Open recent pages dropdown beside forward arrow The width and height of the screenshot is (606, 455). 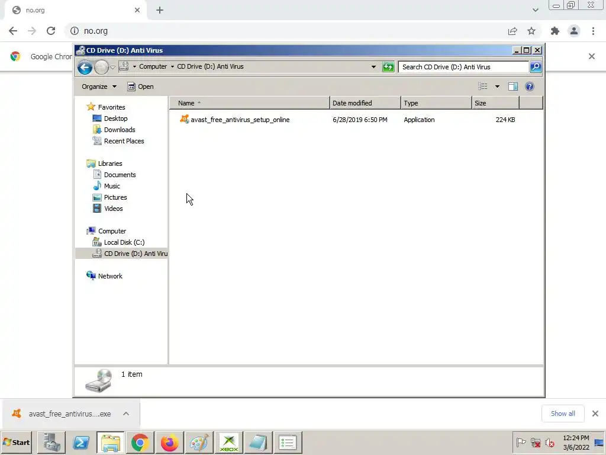pyautogui.click(x=112, y=68)
